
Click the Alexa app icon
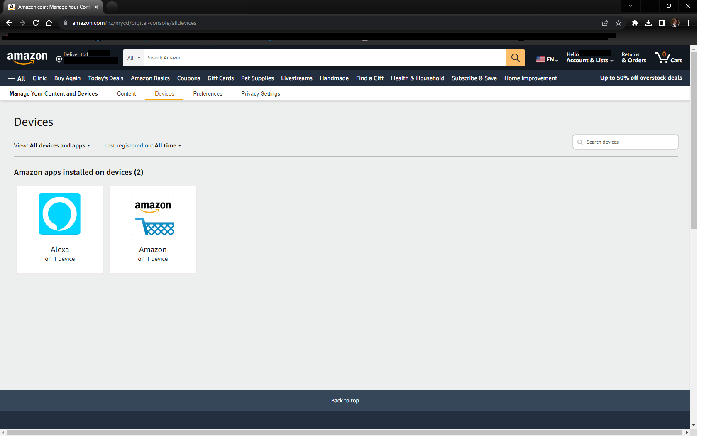pyautogui.click(x=60, y=214)
